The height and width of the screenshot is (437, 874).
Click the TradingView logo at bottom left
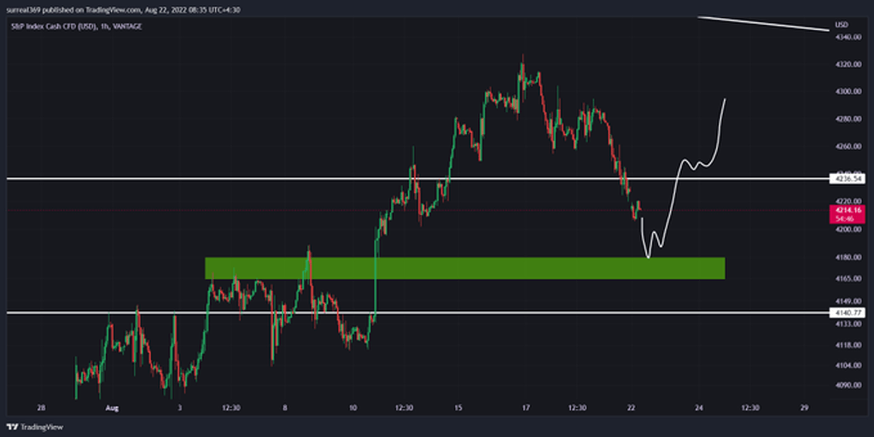[35, 426]
